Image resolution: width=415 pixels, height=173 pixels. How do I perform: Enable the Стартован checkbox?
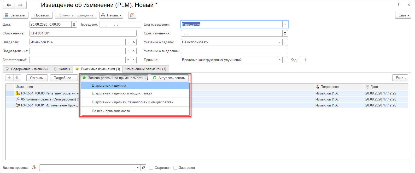click(x=151, y=168)
